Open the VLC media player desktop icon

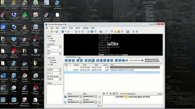[25, 29]
